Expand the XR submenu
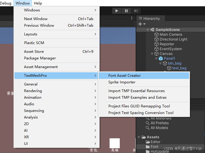205x153 pixels. tap(57, 137)
